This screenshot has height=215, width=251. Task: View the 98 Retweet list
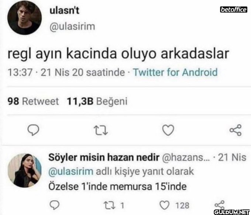tap(33, 101)
